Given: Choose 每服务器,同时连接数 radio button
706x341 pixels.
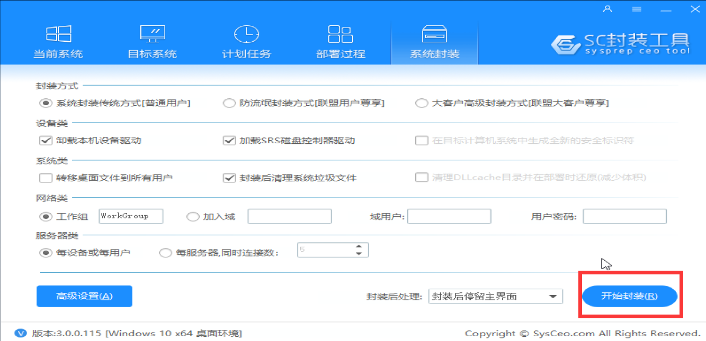Looking at the screenshot, I should coord(165,253).
